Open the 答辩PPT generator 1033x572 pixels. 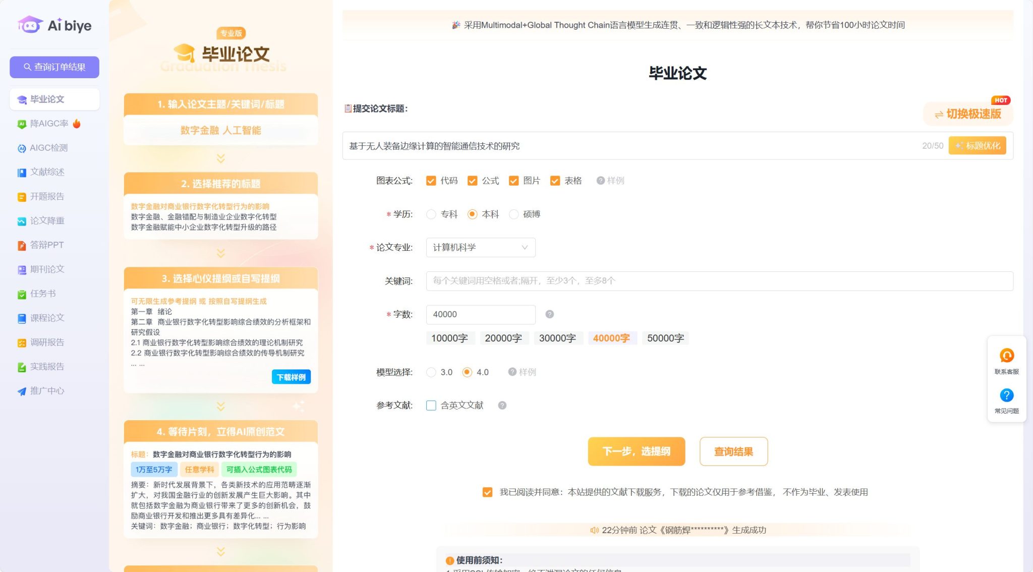pos(46,245)
